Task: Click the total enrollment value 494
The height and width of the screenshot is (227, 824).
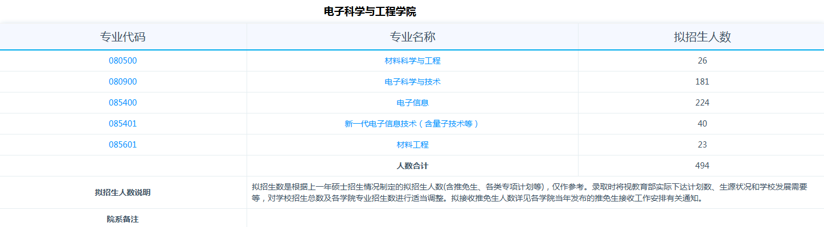Action: pos(702,166)
